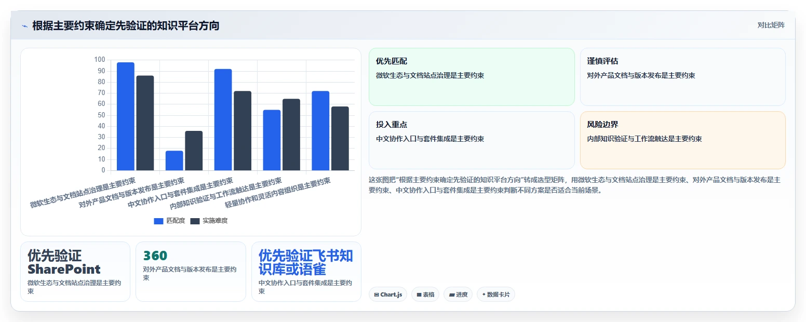The width and height of the screenshot is (806, 322).
Task: Open the 投入重点 card
Action: pos(472,140)
